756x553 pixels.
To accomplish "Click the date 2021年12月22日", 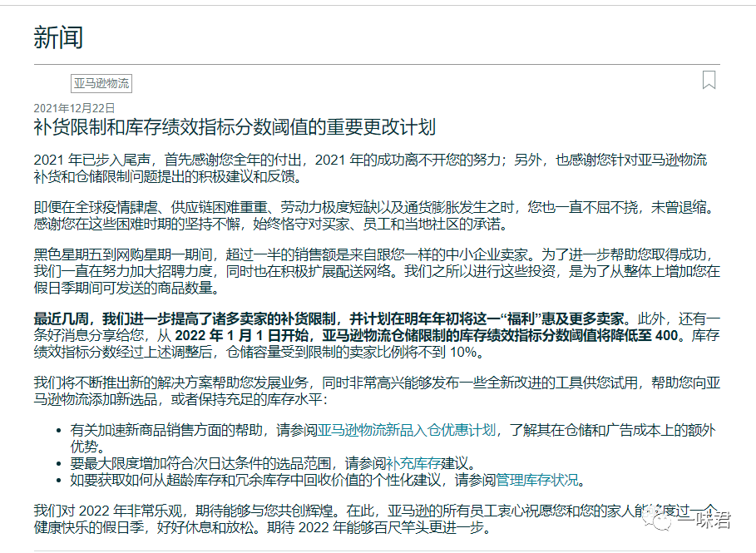I will pos(74,108).
